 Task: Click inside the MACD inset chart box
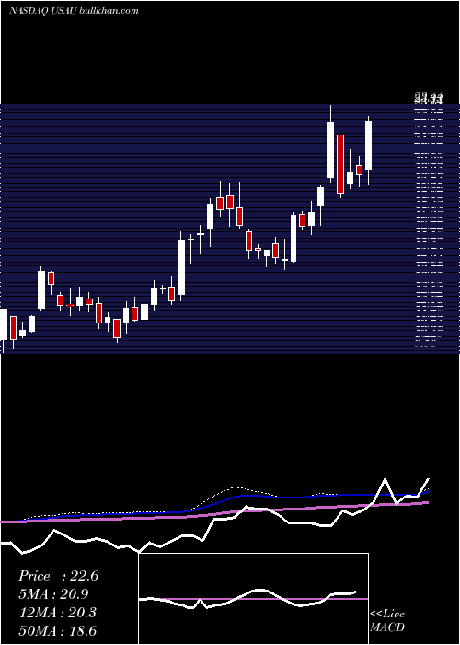[253, 599]
